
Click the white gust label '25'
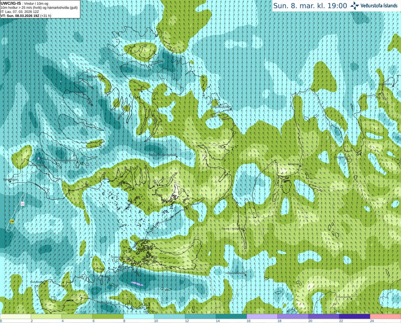pos(22,204)
